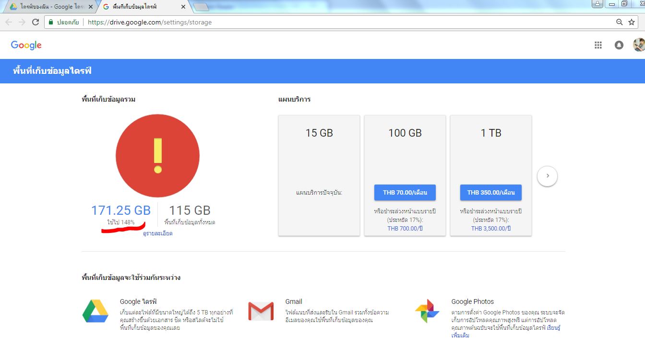Click the red storage warning circle
The height and width of the screenshot is (348, 645).
click(x=157, y=156)
